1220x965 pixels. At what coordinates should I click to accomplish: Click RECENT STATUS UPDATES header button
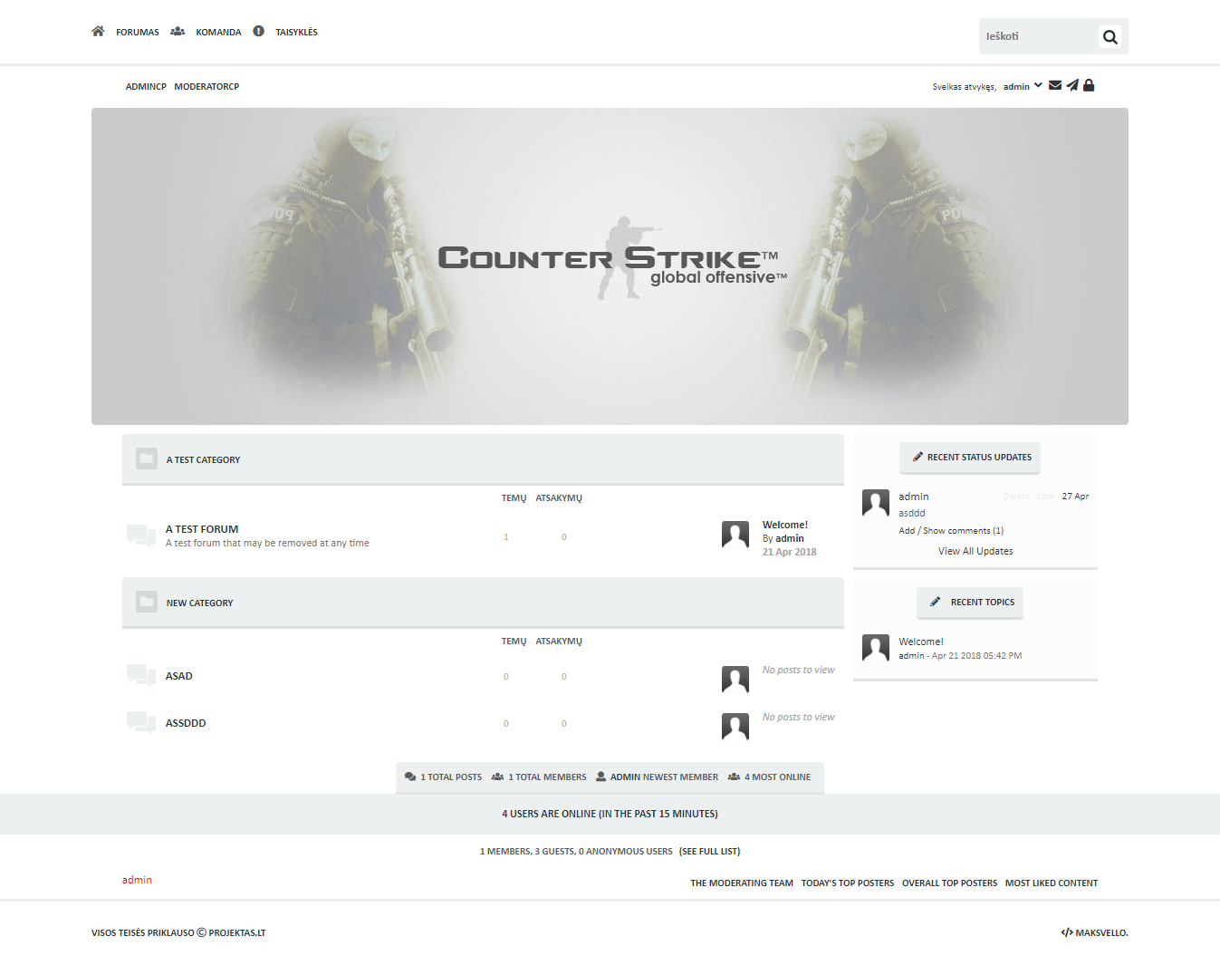tap(970, 458)
